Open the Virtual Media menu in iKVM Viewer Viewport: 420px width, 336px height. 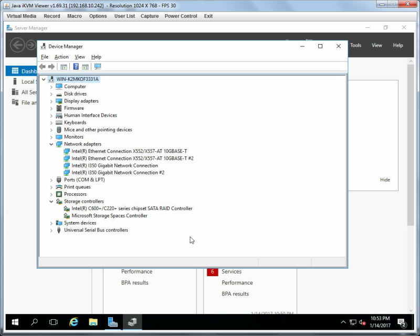(x=22, y=16)
